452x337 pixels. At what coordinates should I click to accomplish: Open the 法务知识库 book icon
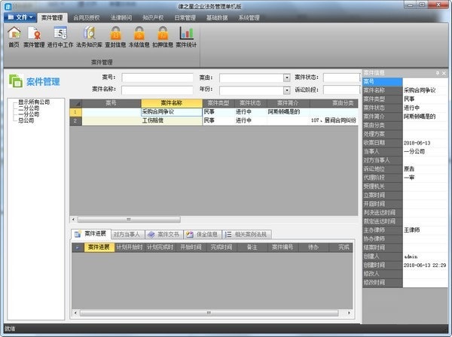(89, 37)
